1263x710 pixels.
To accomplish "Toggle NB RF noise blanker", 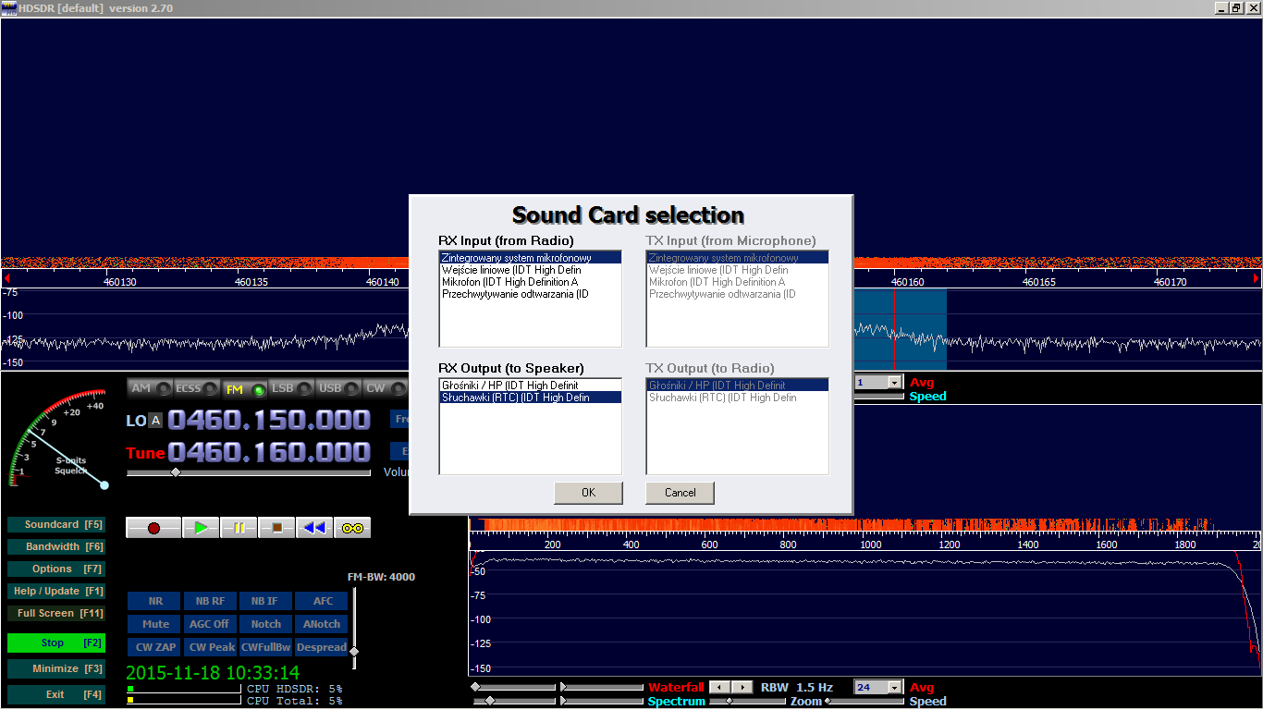I will (x=210, y=601).
